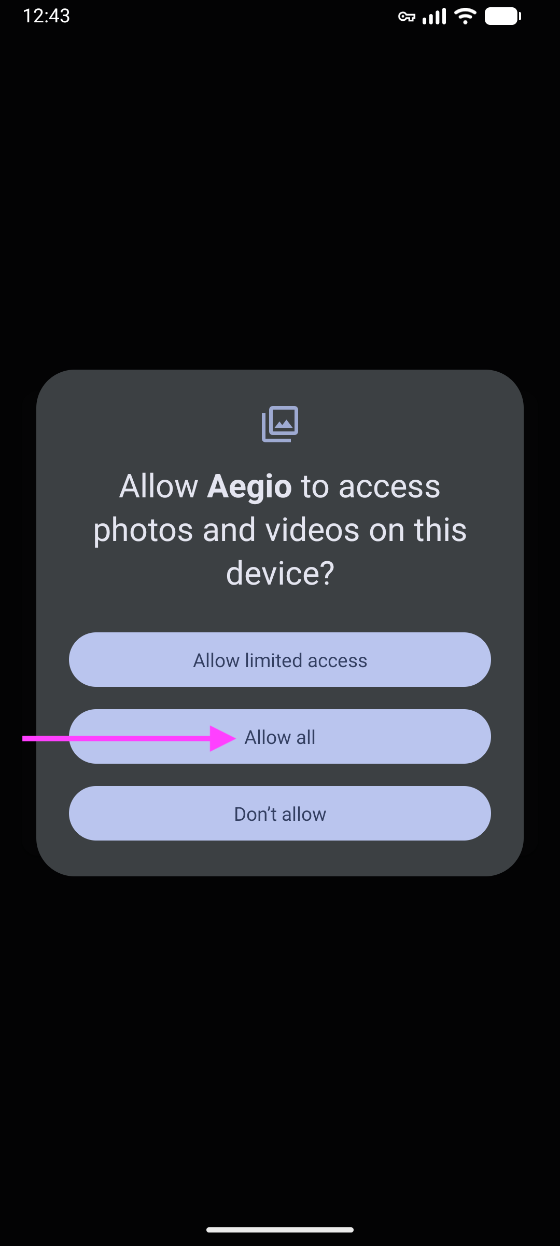Tap the "photos and videos" text line
Image resolution: width=560 pixels, height=1246 pixels.
click(226, 530)
